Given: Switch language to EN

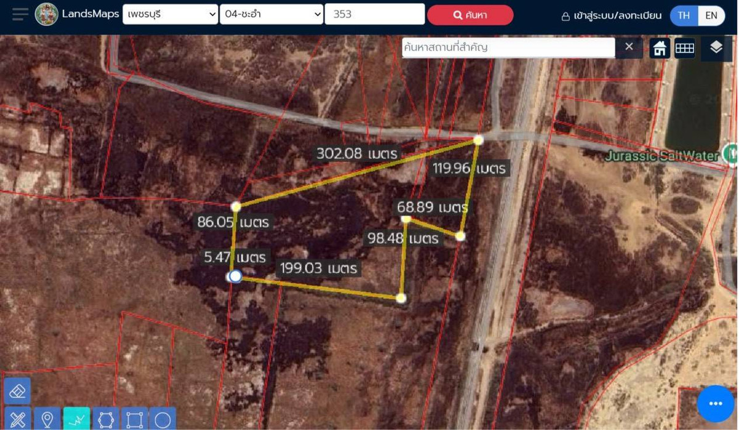Looking at the screenshot, I should pyautogui.click(x=711, y=15).
